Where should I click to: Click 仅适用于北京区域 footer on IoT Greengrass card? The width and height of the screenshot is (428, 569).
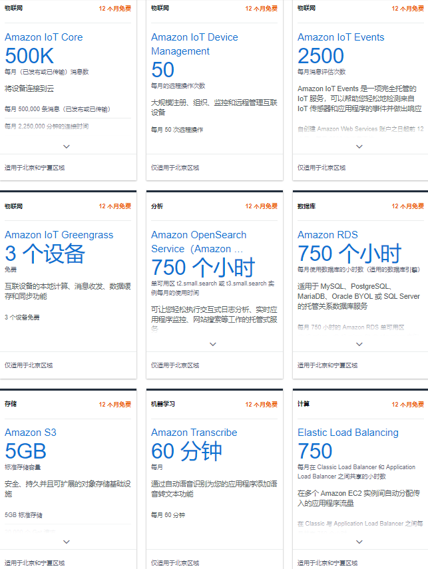coord(29,365)
